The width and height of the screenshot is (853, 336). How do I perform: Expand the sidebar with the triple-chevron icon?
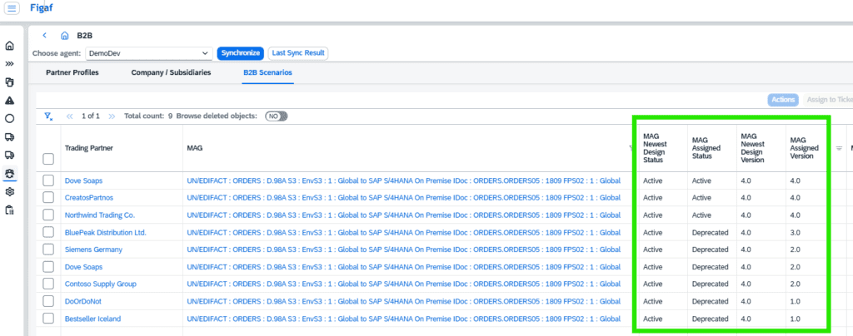9,63
